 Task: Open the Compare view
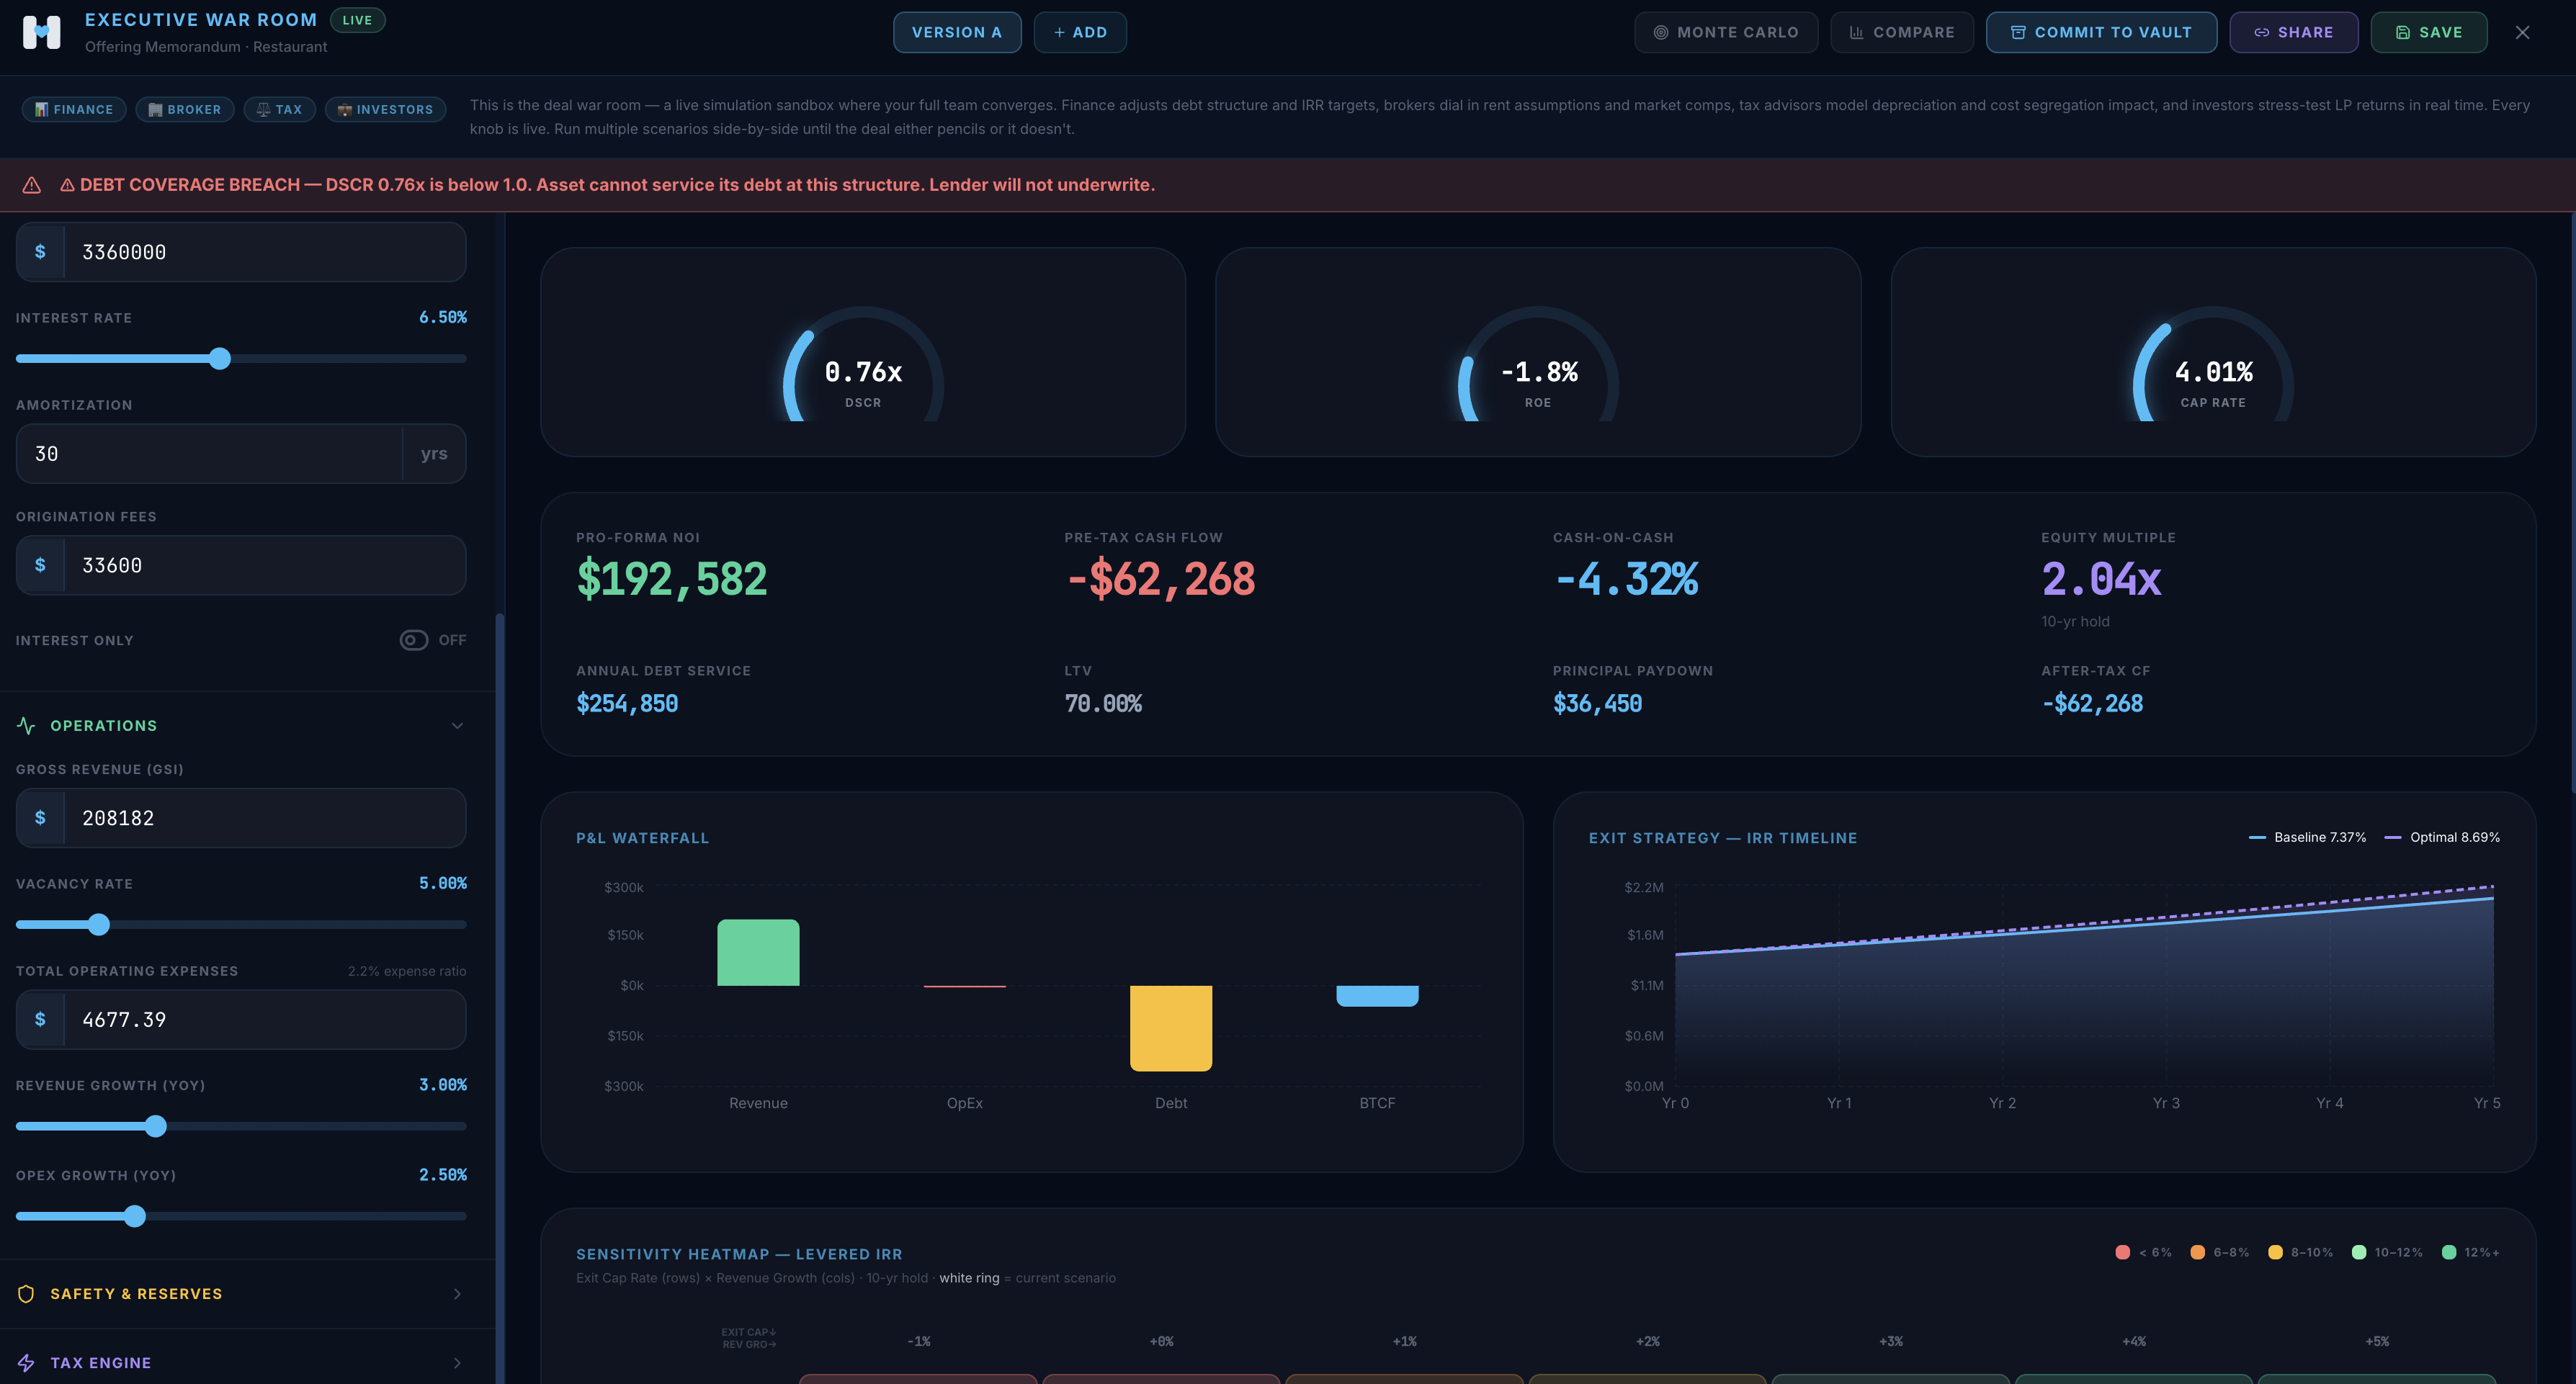(1901, 32)
